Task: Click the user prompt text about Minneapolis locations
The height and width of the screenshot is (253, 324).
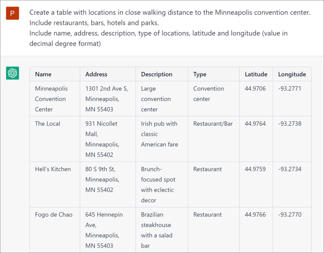Action: tap(170, 28)
